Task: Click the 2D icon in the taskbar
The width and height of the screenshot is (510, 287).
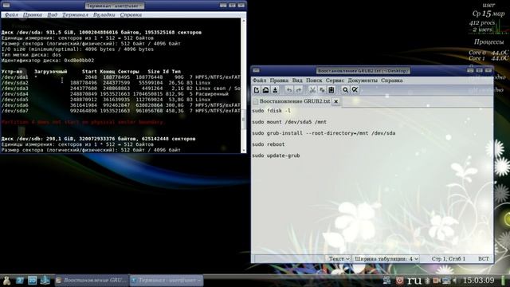Action: [32, 281]
